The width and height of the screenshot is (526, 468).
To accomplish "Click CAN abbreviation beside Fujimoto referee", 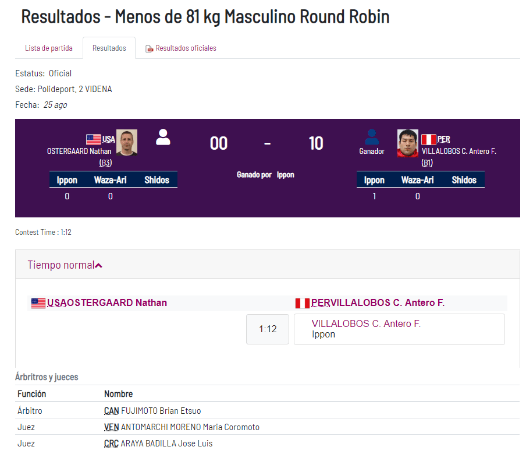I will 111,411.
